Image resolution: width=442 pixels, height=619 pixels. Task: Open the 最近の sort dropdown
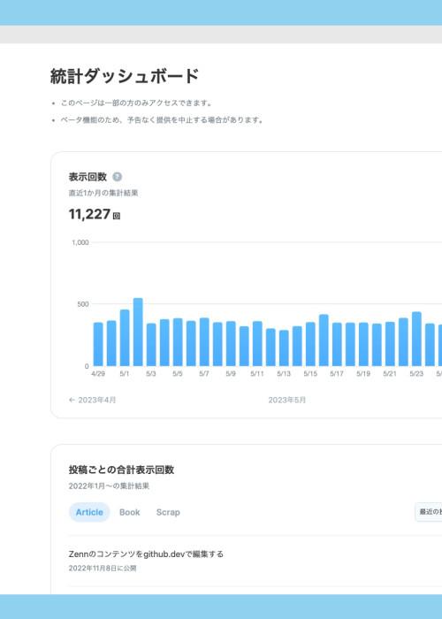[429, 512]
